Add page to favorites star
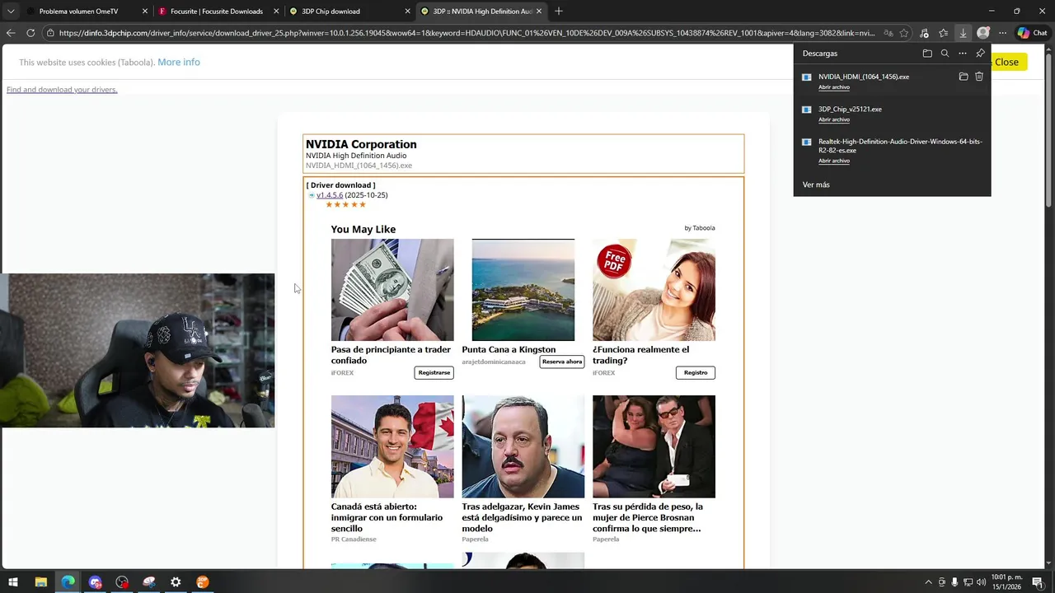Screen dimensions: 1055x593 click(904, 33)
